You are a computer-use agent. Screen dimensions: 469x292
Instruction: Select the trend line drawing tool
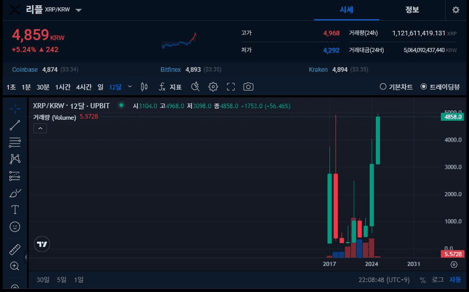[15, 125]
